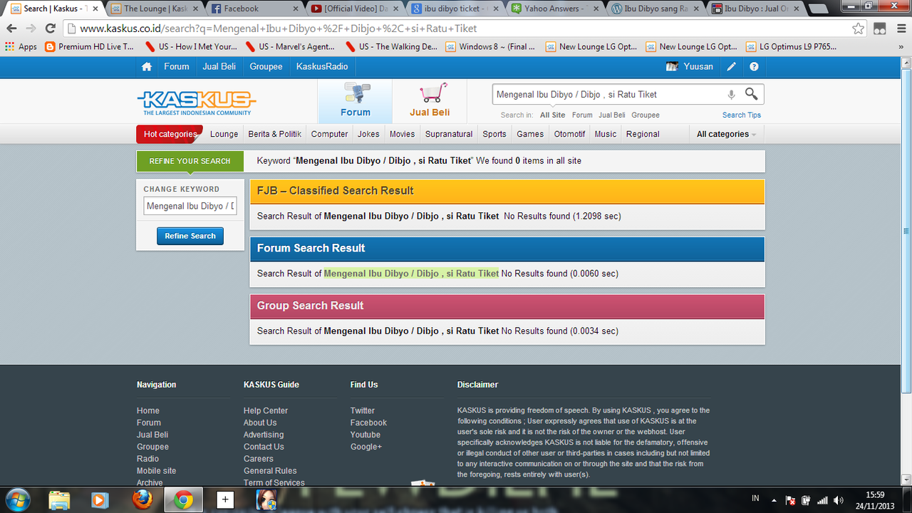Click the network signal tray icon

tap(822, 500)
